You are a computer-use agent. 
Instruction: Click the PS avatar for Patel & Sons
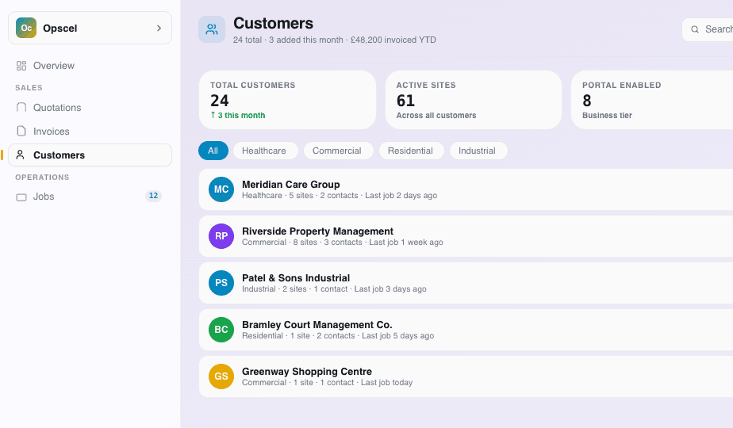pos(221,283)
